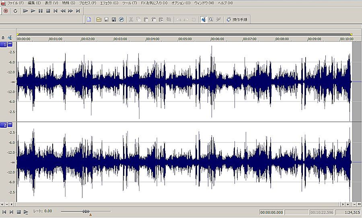Screen dimensions: 362x218
Task: Click time zoom out minus at bottom right
Action: [x=354, y=204]
